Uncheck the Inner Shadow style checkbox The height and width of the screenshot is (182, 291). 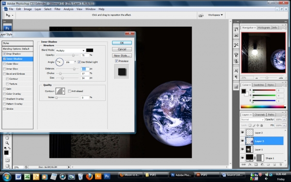coord(4,59)
